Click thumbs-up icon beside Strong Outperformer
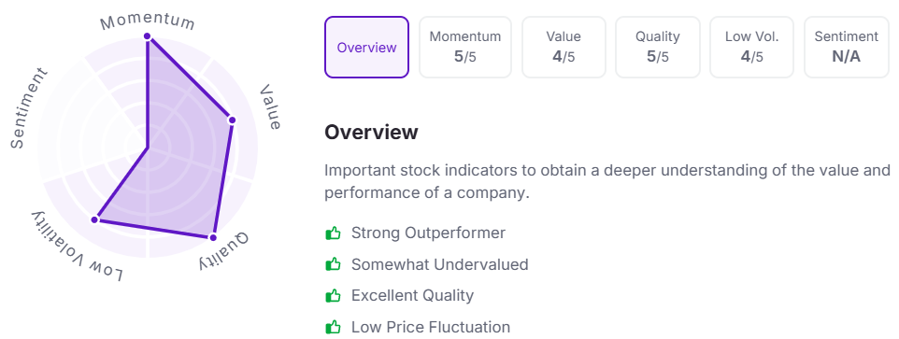This screenshot has width=899, height=339. tap(333, 233)
